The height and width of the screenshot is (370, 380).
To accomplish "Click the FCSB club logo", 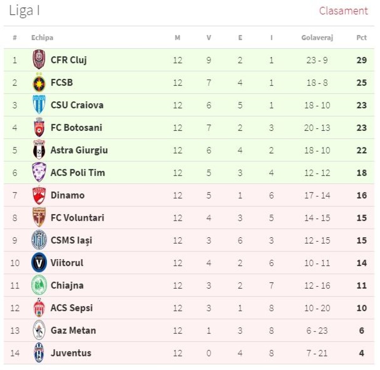I will [x=39, y=83].
